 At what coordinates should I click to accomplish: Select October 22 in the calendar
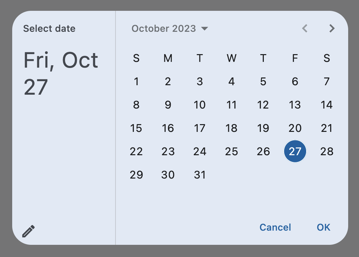click(136, 151)
